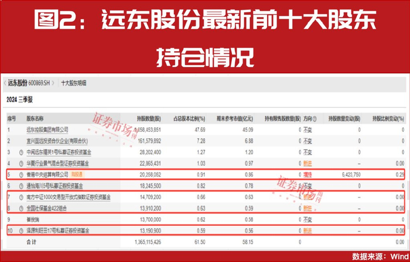Viewport: 410px width, 262px height.
Task: Open 中阅远东精英1号私募证券投资基金 link
Action: pyautogui.click(x=59, y=152)
